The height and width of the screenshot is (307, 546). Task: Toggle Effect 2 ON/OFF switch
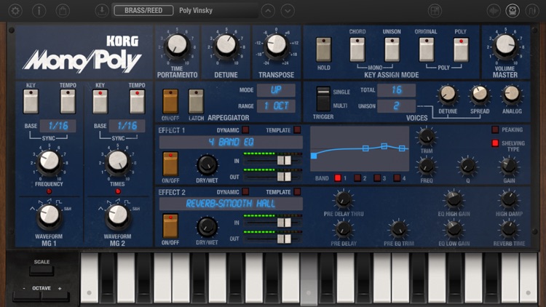click(x=170, y=226)
